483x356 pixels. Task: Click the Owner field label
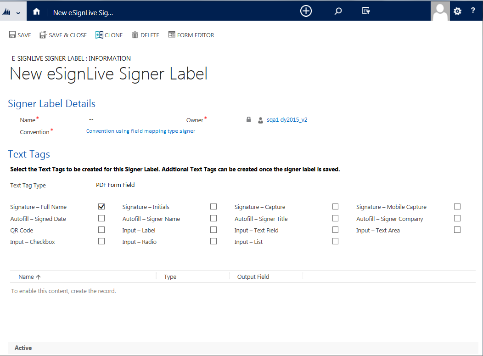[x=195, y=120]
